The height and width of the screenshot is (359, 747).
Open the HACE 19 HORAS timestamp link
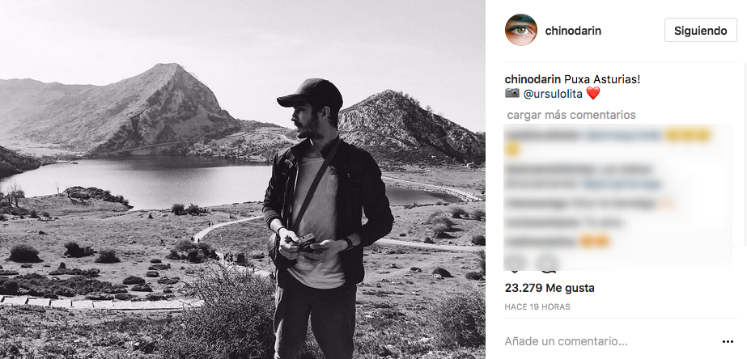537,307
